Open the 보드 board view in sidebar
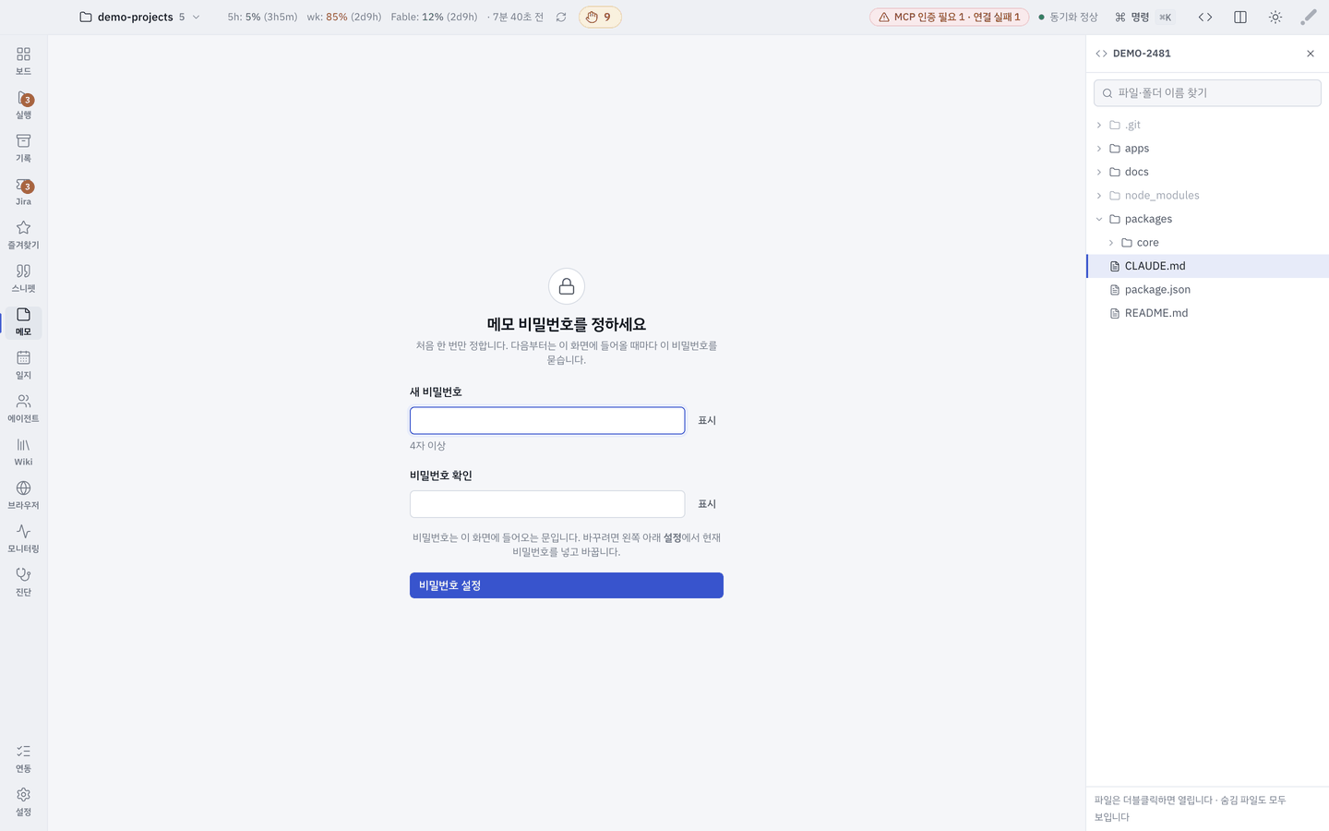The image size is (1329, 831). click(x=23, y=61)
